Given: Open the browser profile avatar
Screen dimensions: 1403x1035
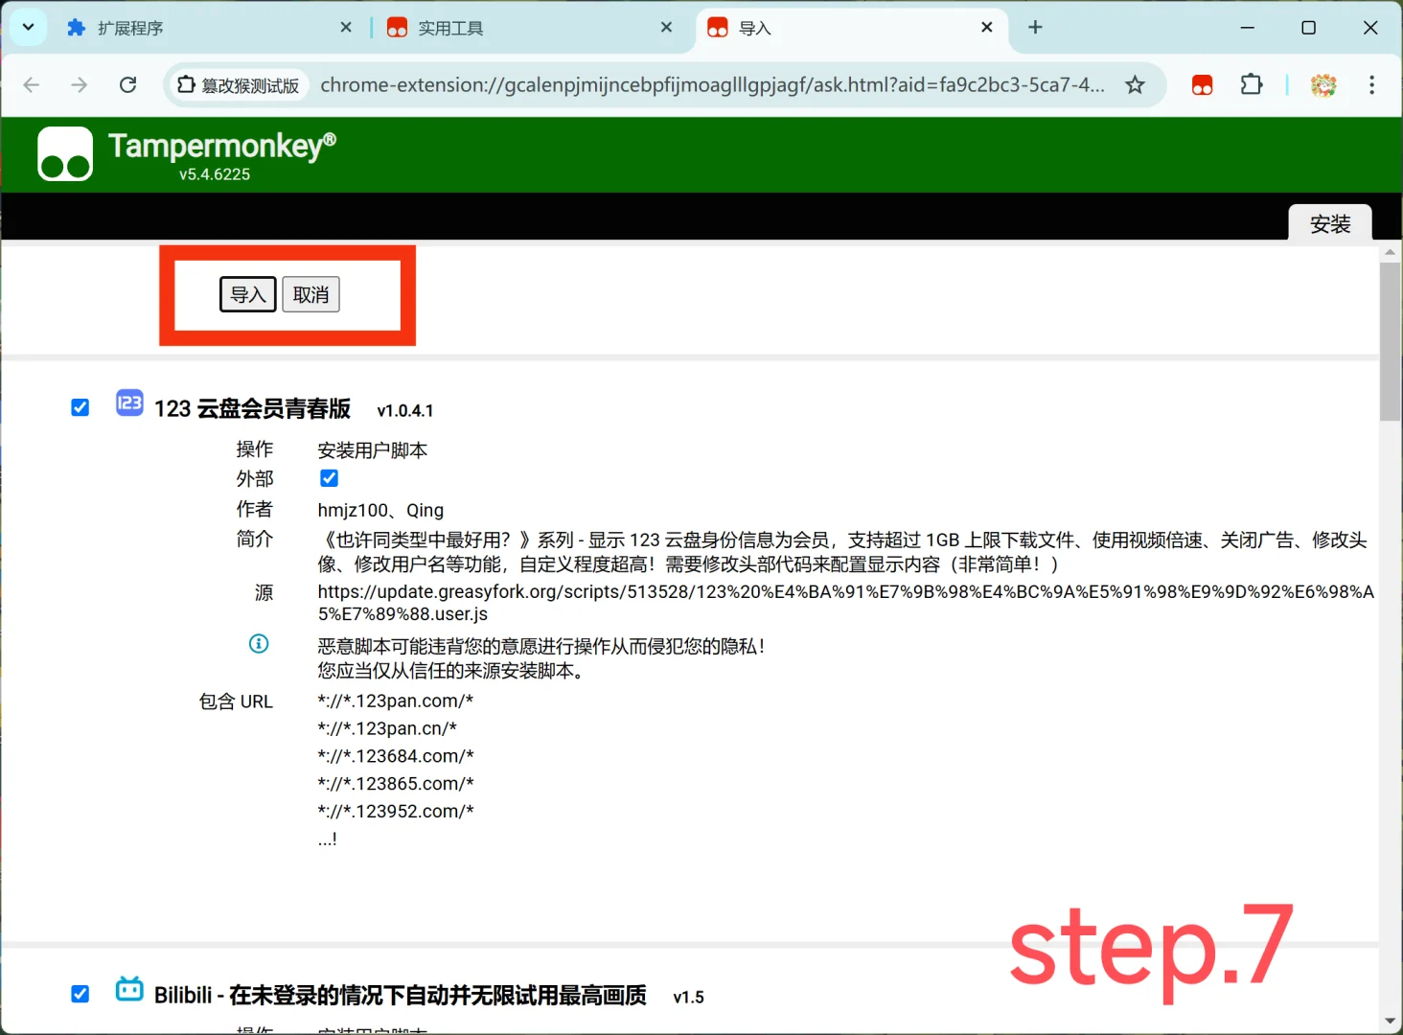Looking at the screenshot, I should pyautogui.click(x=1323, y=84).
